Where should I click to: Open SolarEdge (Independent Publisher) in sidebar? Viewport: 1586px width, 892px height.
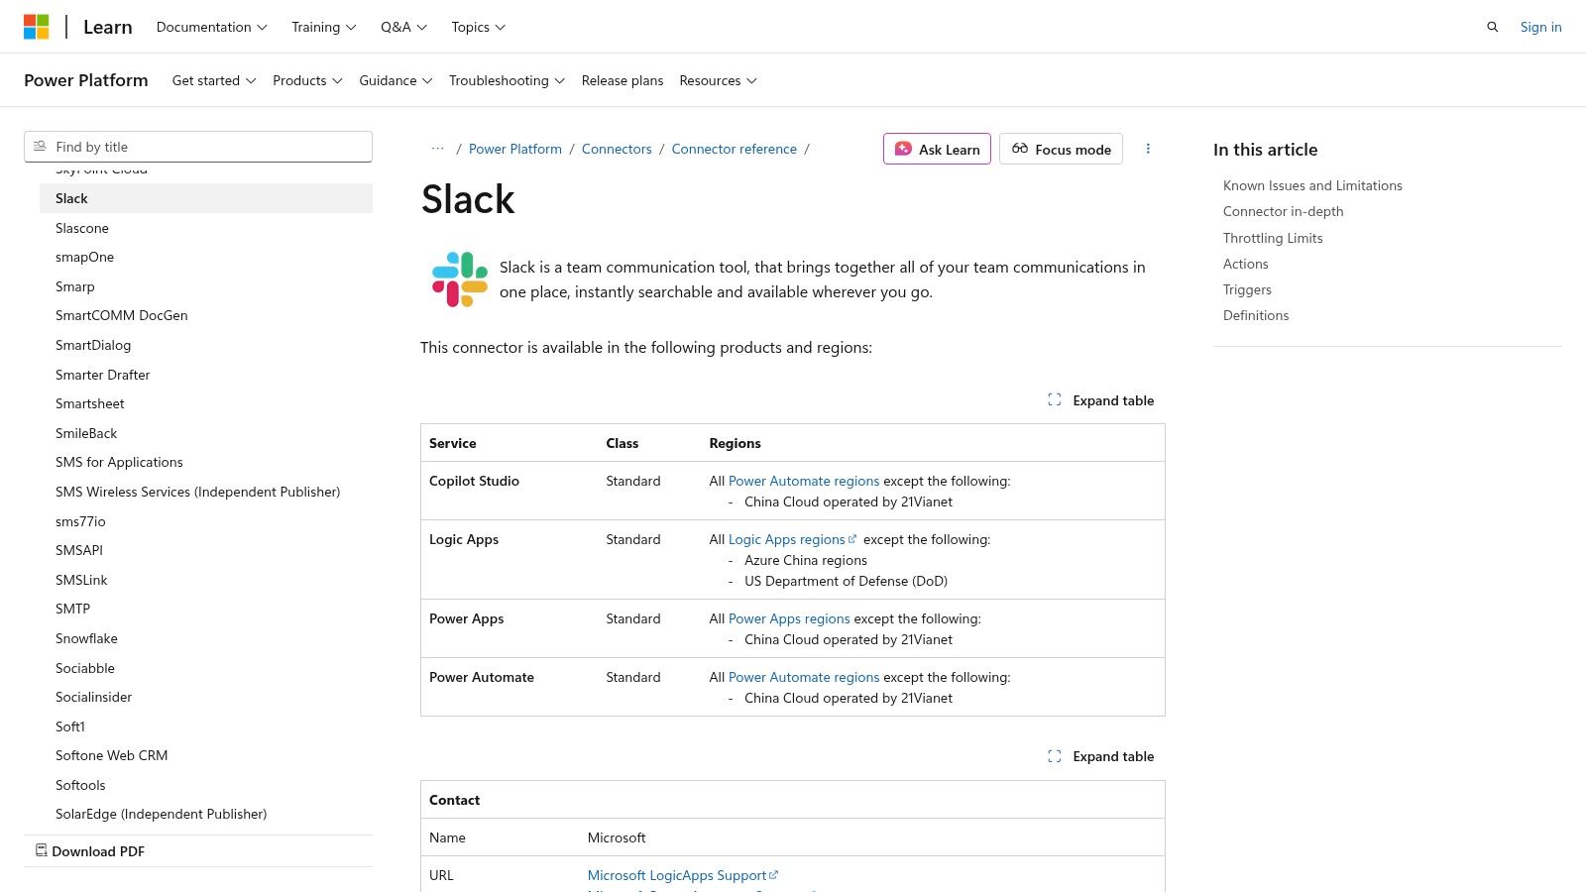tap(162, 814)
